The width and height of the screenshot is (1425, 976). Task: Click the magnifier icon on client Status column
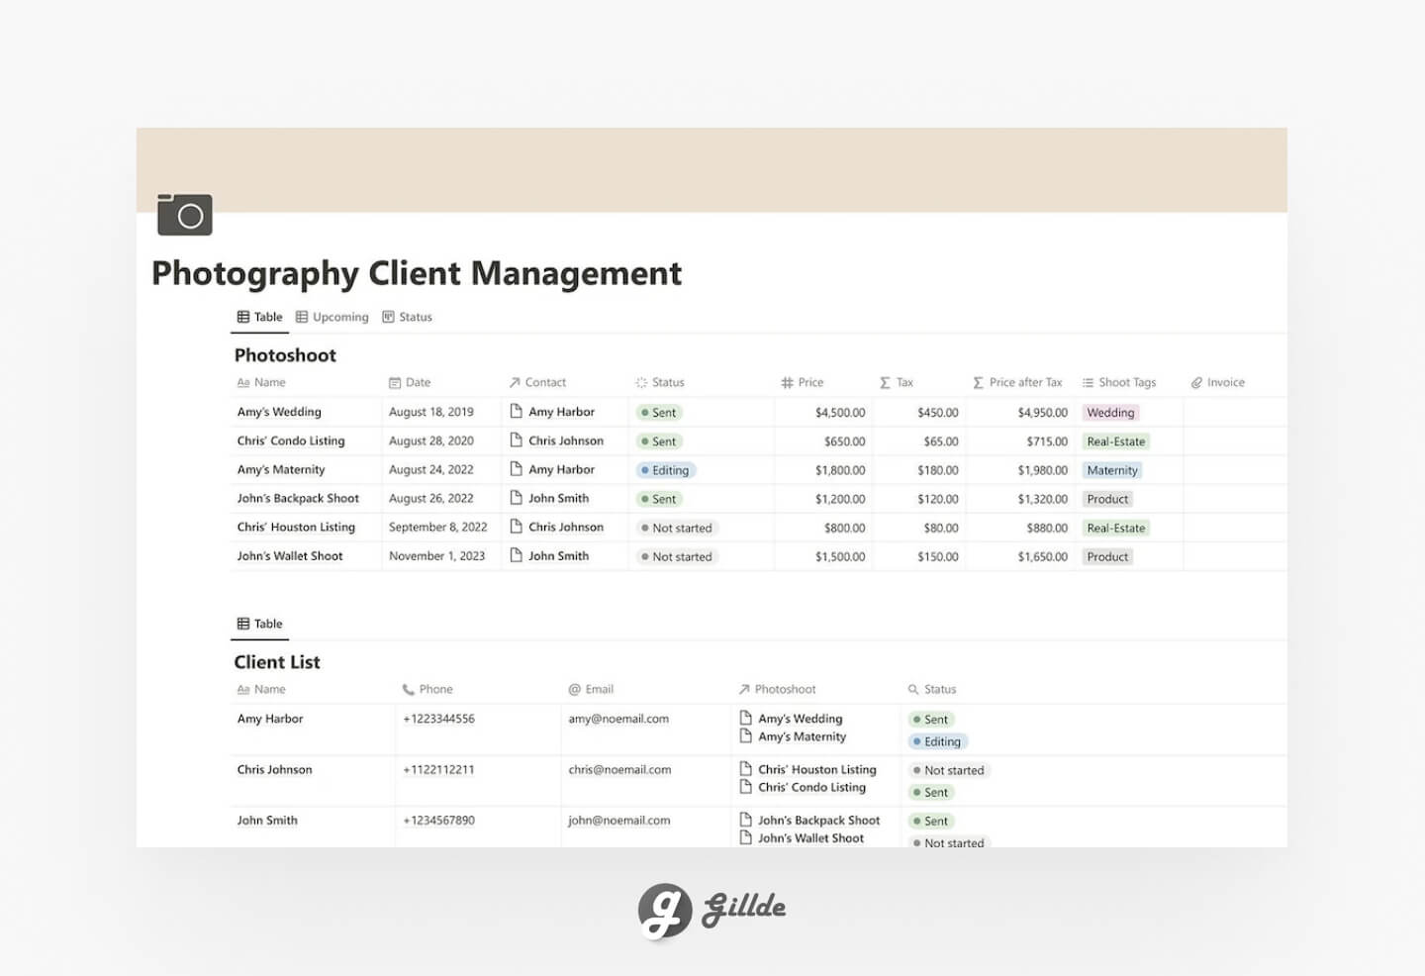pyautogui.click(x=912, y=689)
